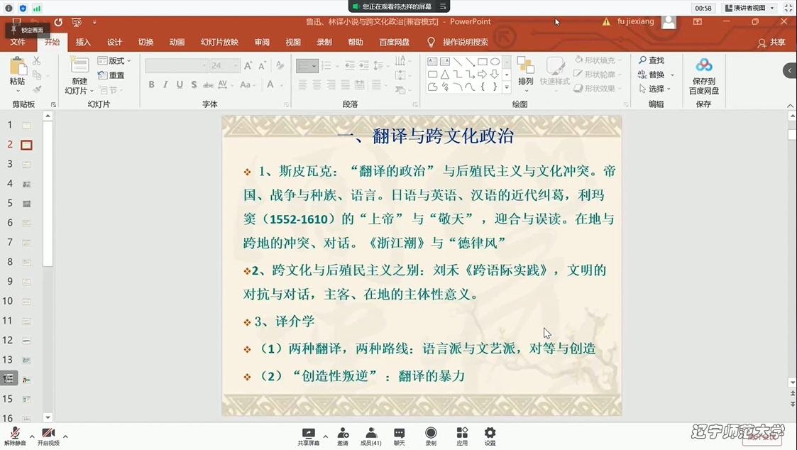Viewport: 797px width, 450px height.
Task: Start recording with the 录制 meeting control
Action: click(430, 434)
